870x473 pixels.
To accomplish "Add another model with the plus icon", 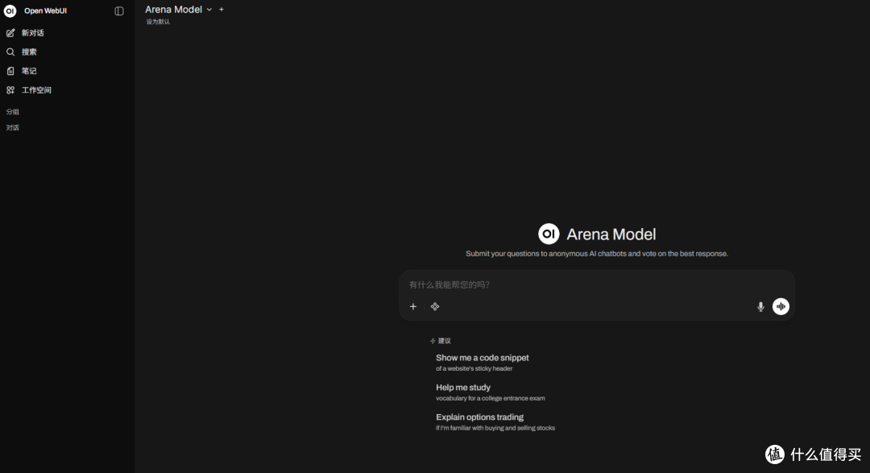I will pos(222,10).
